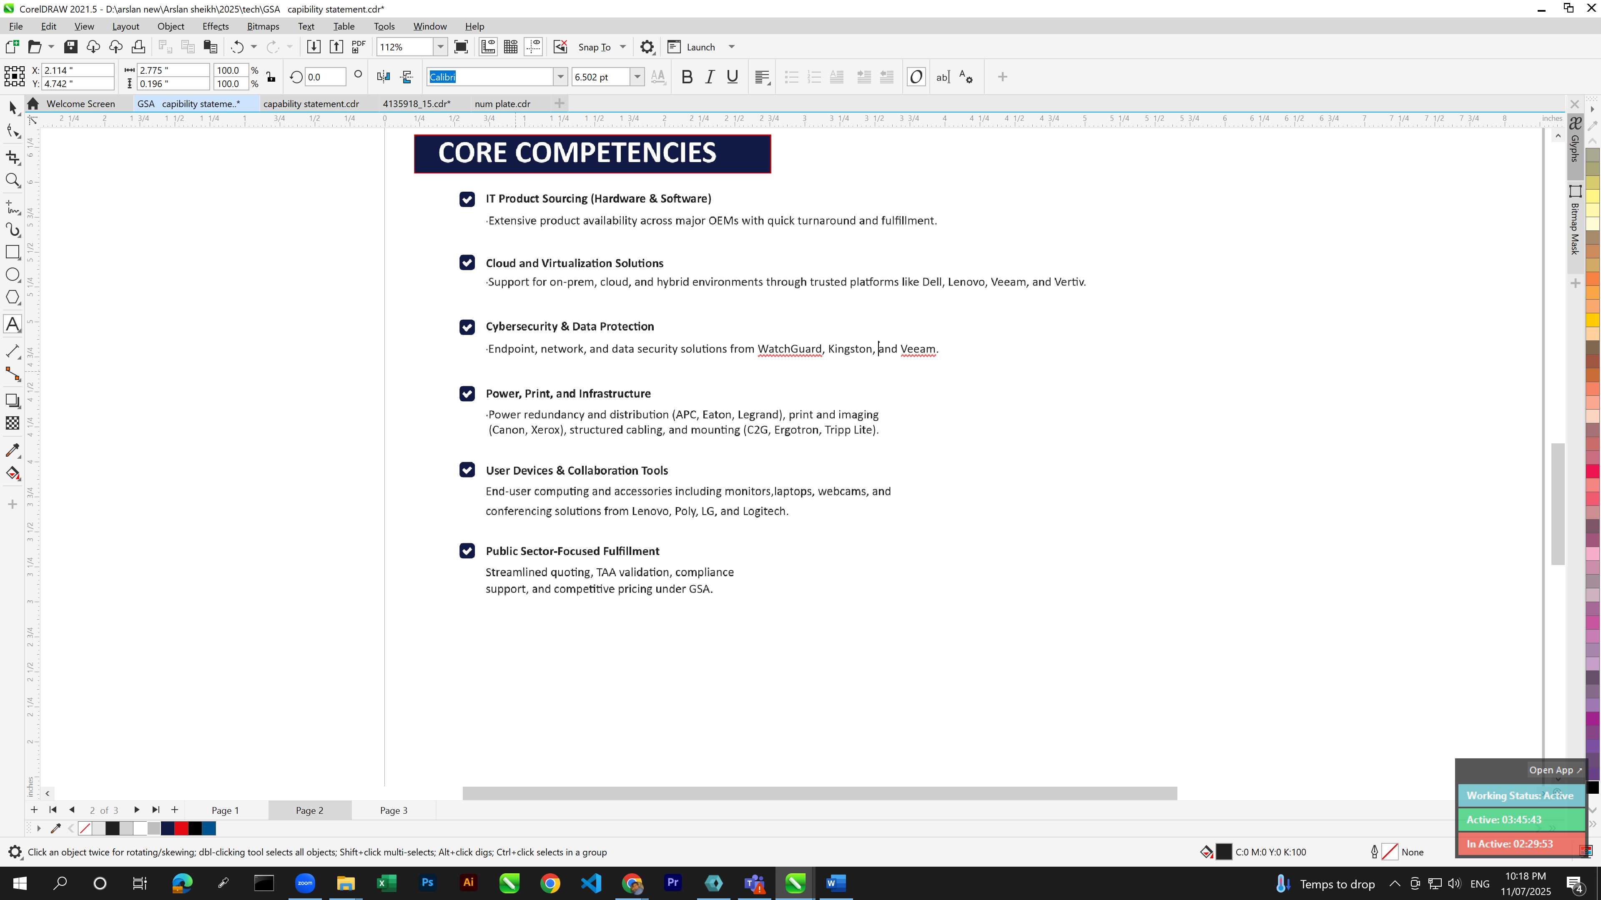Open text alignment dropdown
The height and width of the screenshot is (900, 1601).
point(763,77)
